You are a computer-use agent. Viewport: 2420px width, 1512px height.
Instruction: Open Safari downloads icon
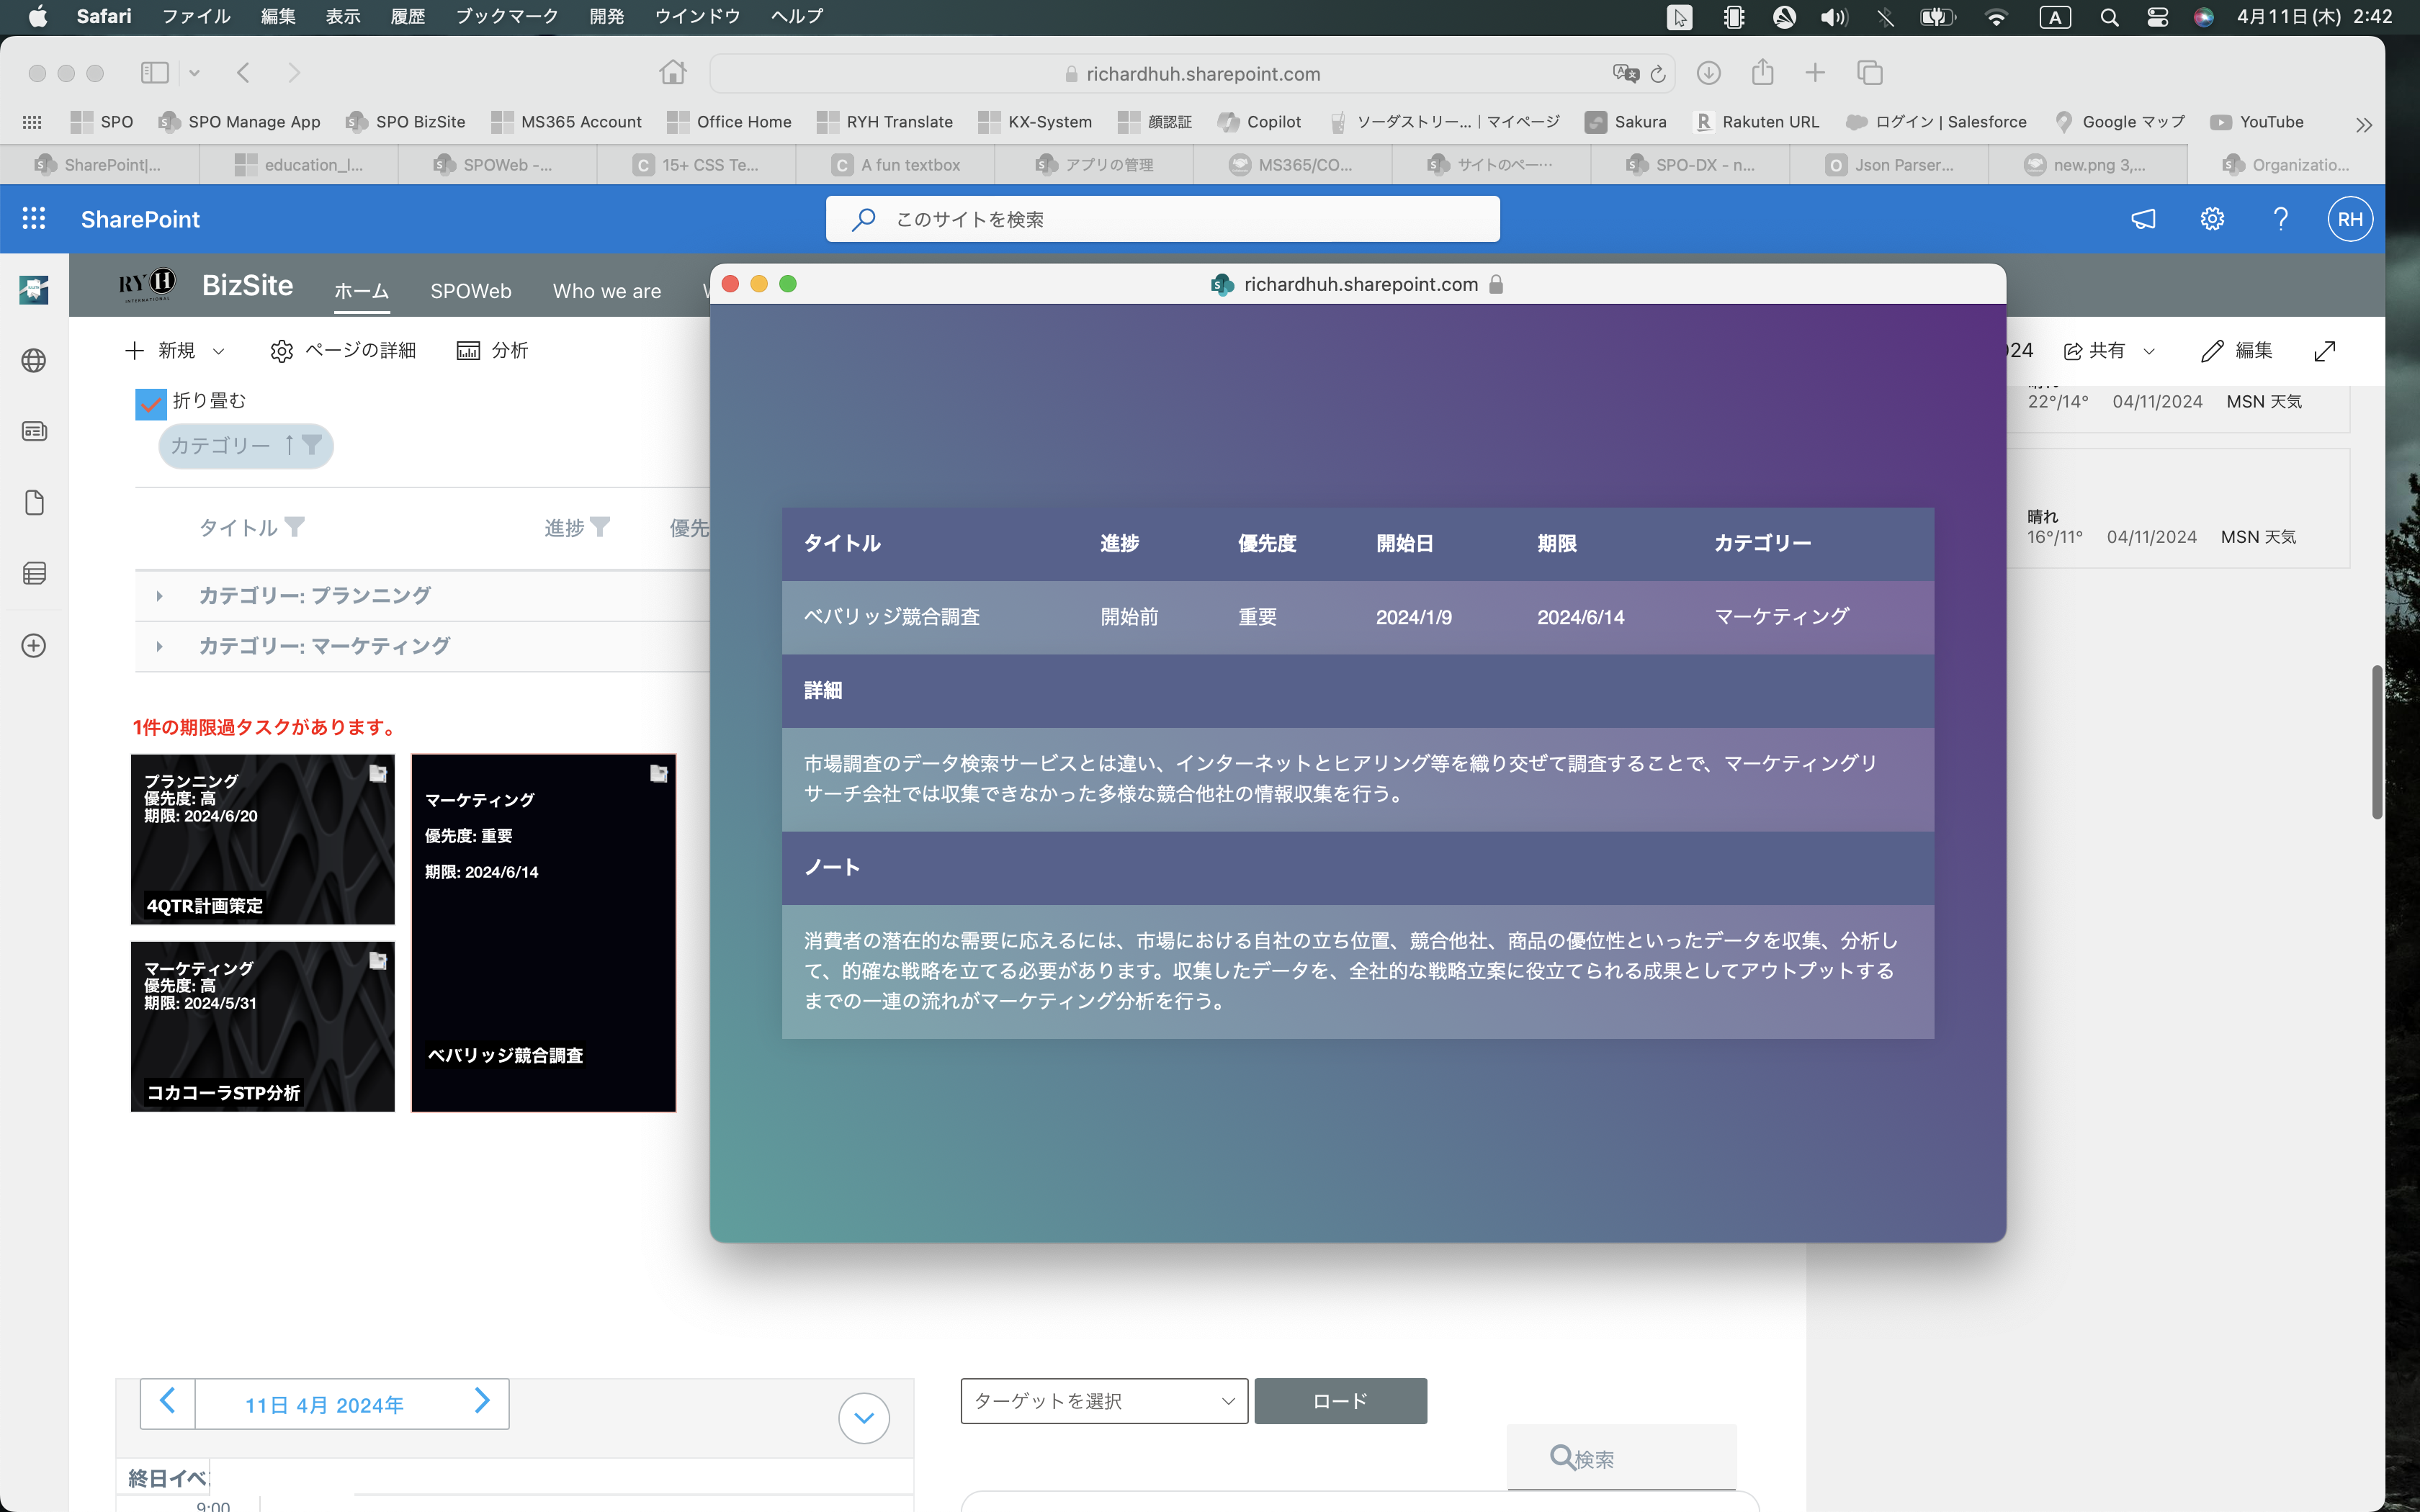1709,73
